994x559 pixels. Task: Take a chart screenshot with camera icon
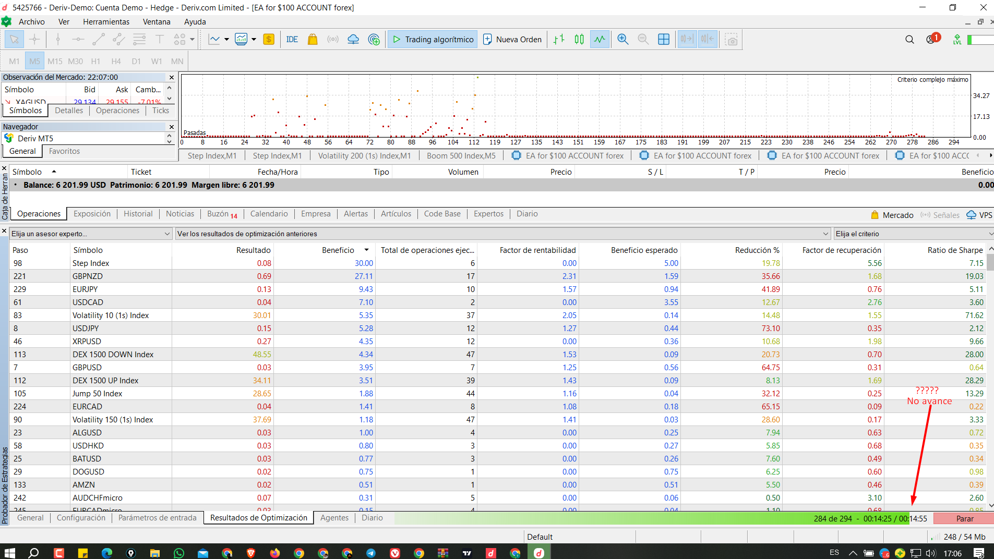732,40
